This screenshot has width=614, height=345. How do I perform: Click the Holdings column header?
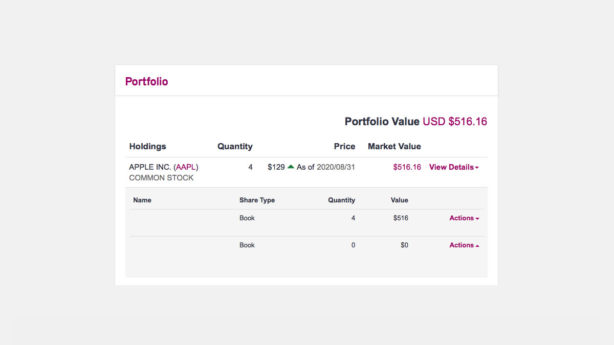coord(148,146)
